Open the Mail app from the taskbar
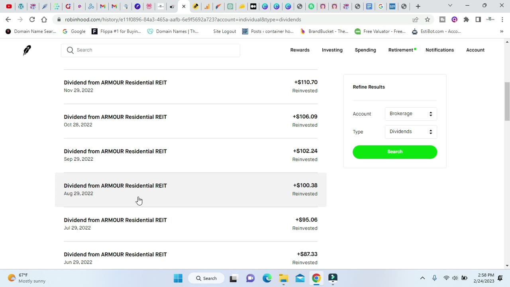The image size is (510, 287). 300,278
